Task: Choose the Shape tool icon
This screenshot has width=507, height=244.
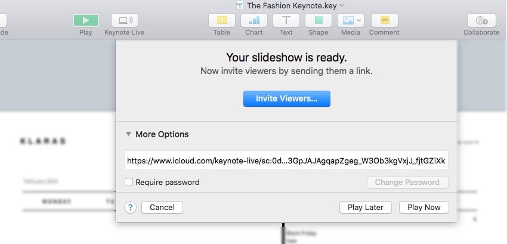Action: click(319, 20)
